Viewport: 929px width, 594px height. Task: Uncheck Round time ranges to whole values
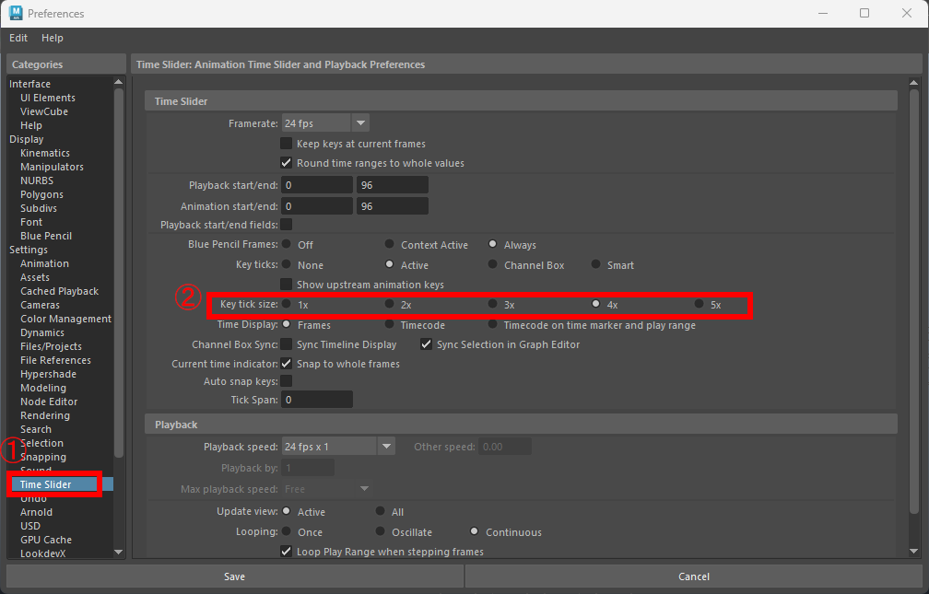(287, 163)
